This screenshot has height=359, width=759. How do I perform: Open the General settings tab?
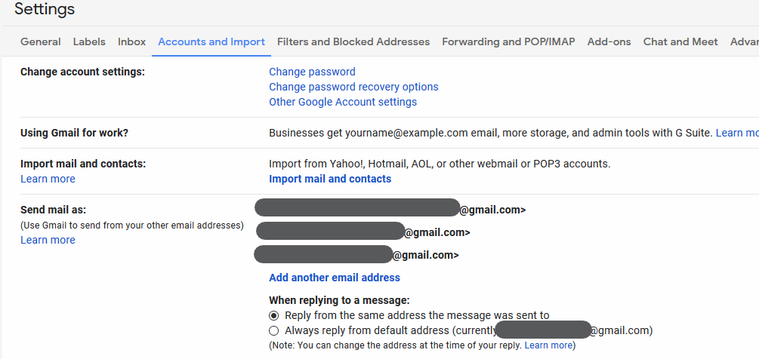pyautogui.click(x=40, y=41)
